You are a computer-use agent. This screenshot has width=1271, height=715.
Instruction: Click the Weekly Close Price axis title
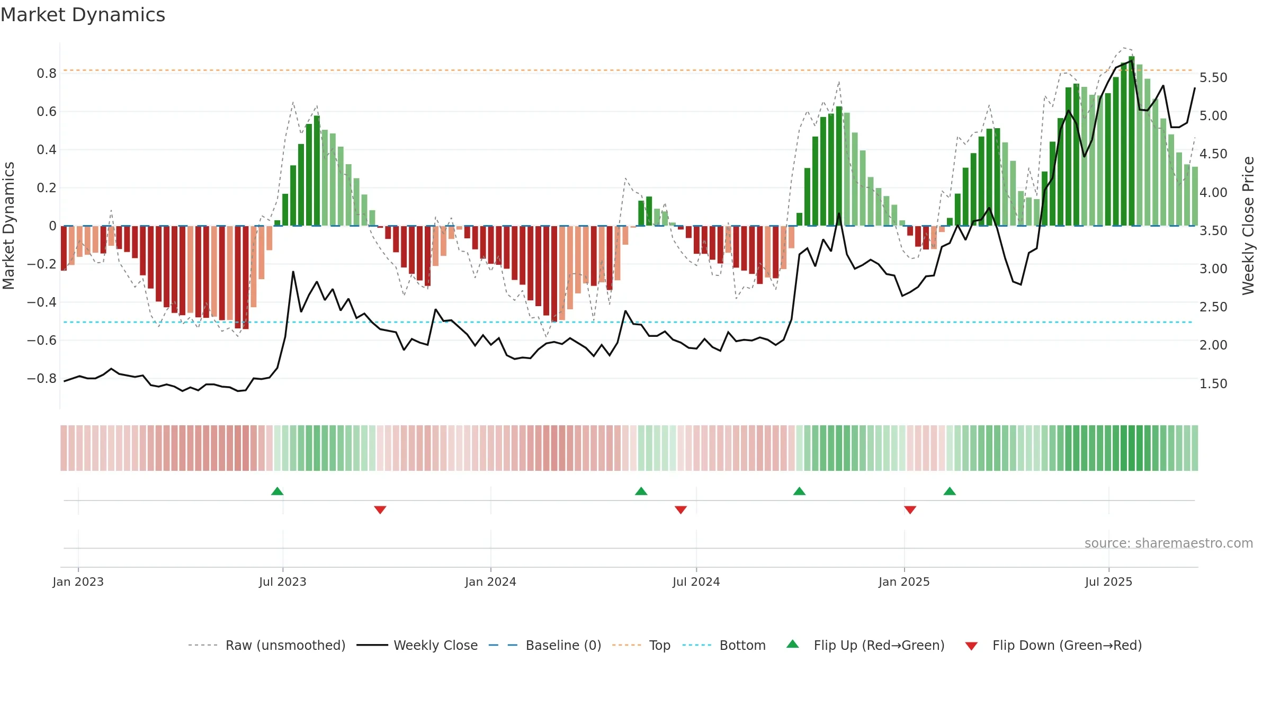[x=1249, y=226]
